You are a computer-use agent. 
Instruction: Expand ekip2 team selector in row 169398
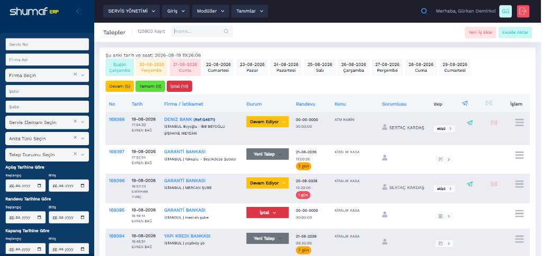444,128
